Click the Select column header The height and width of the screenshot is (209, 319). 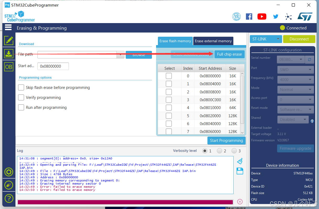pyautogui.click(x=170, y=68)
